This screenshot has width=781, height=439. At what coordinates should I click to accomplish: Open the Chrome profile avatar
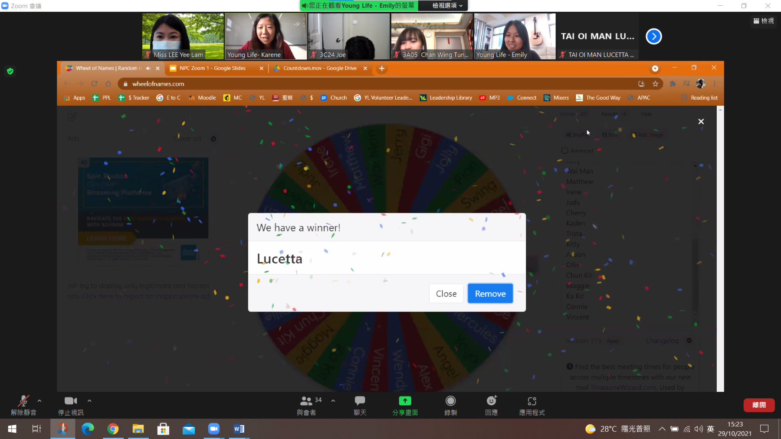(x=701, y=84)
